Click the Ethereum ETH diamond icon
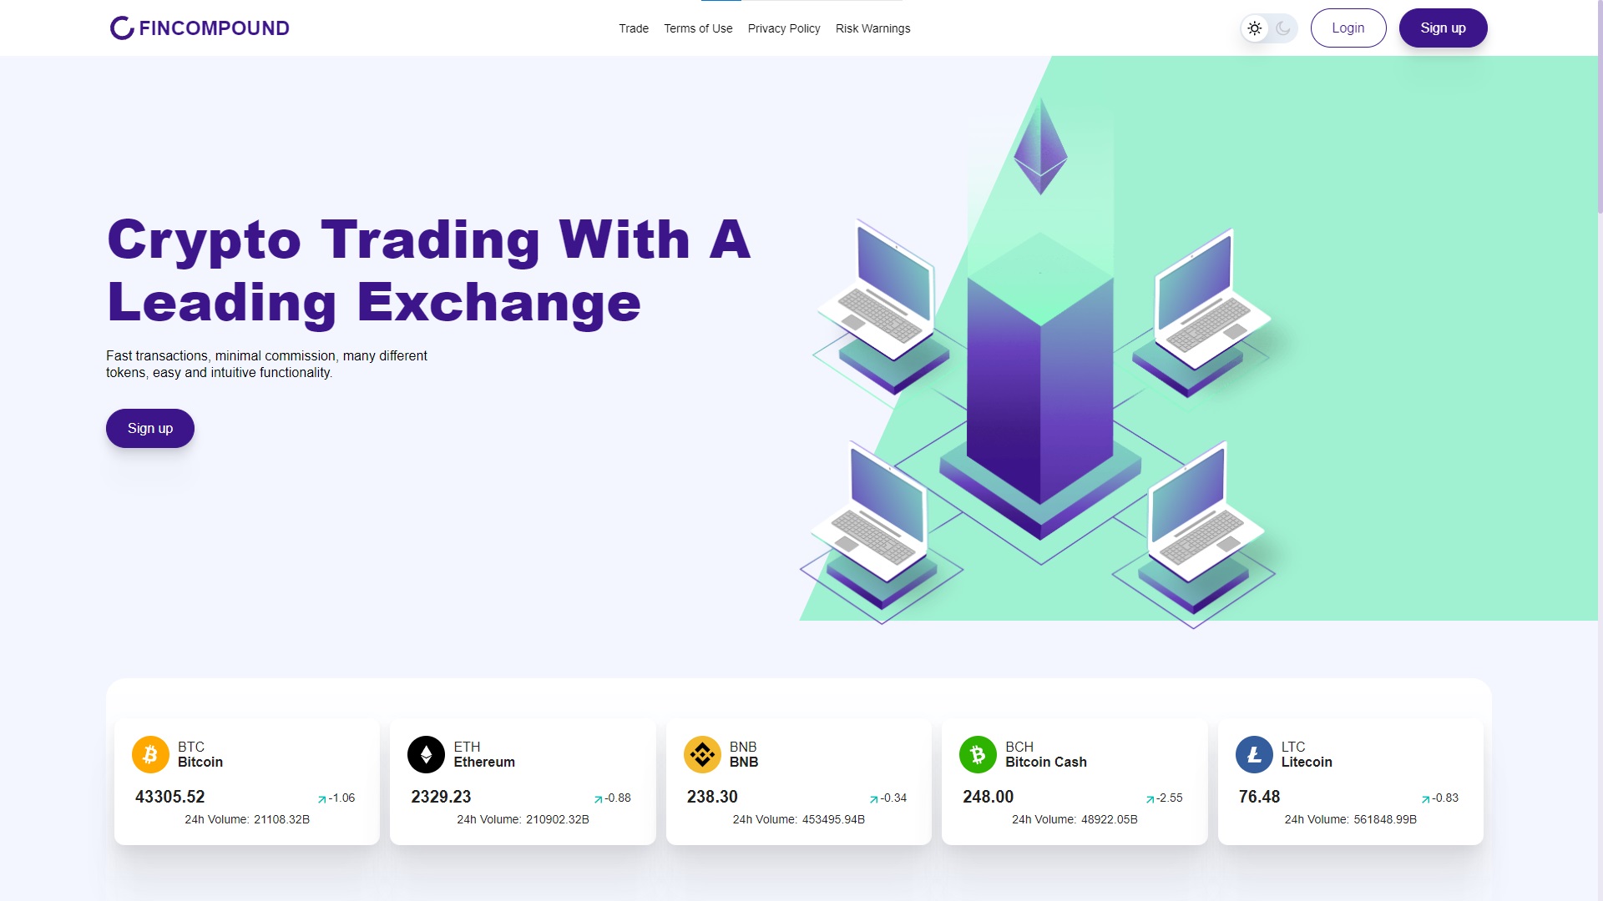 coord(426,753)
